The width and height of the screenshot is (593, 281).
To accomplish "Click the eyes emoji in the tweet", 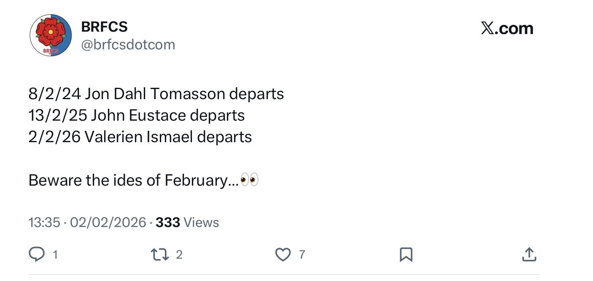I will (x=249, y=181).
